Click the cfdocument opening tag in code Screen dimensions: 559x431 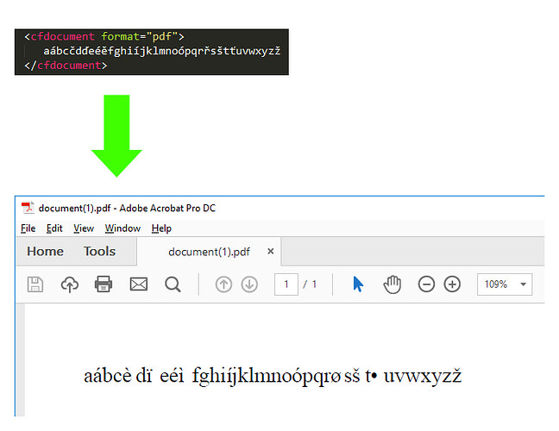click(x=104, y=37)
